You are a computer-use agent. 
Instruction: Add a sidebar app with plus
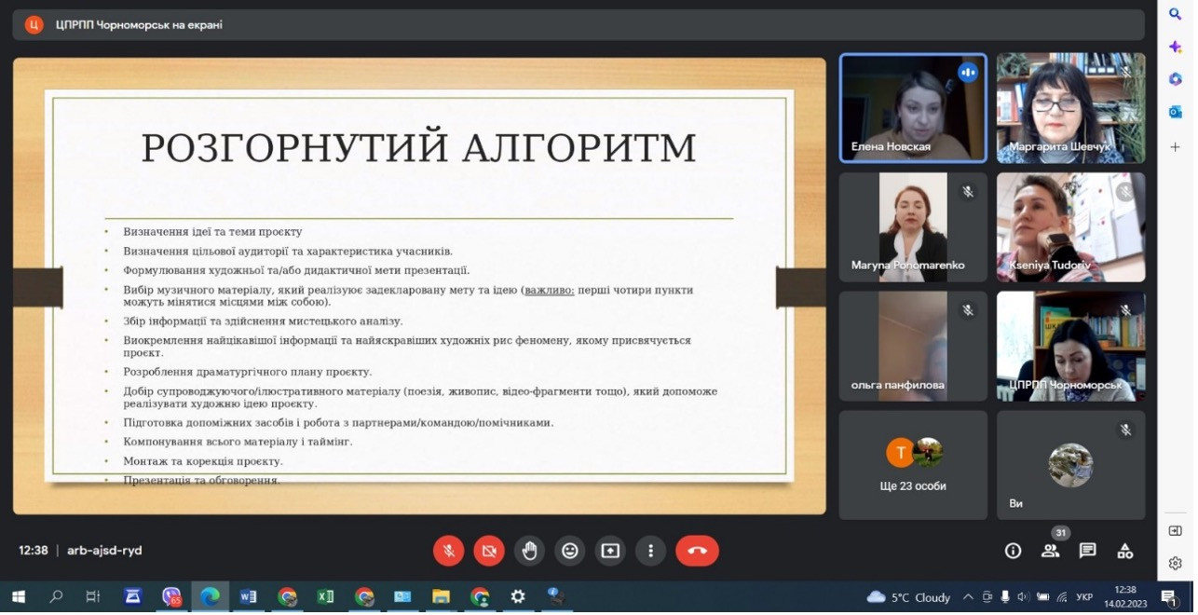click(x=1176, y=147)
